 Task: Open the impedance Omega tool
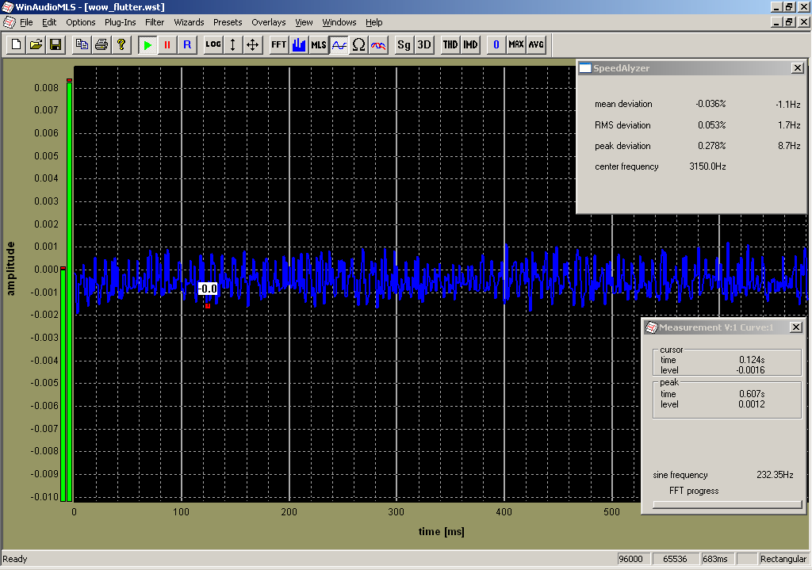(358, 45)
